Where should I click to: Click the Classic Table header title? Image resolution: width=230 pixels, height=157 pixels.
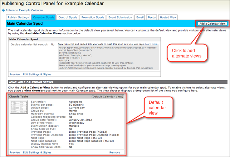point(19,97)
